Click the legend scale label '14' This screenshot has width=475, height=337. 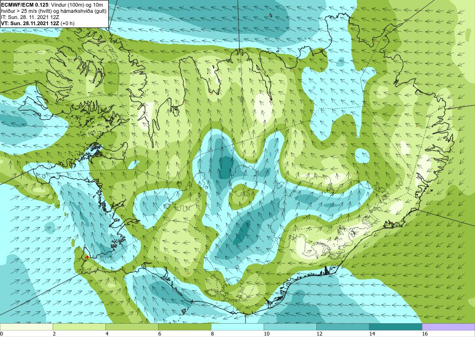[372, 334]
